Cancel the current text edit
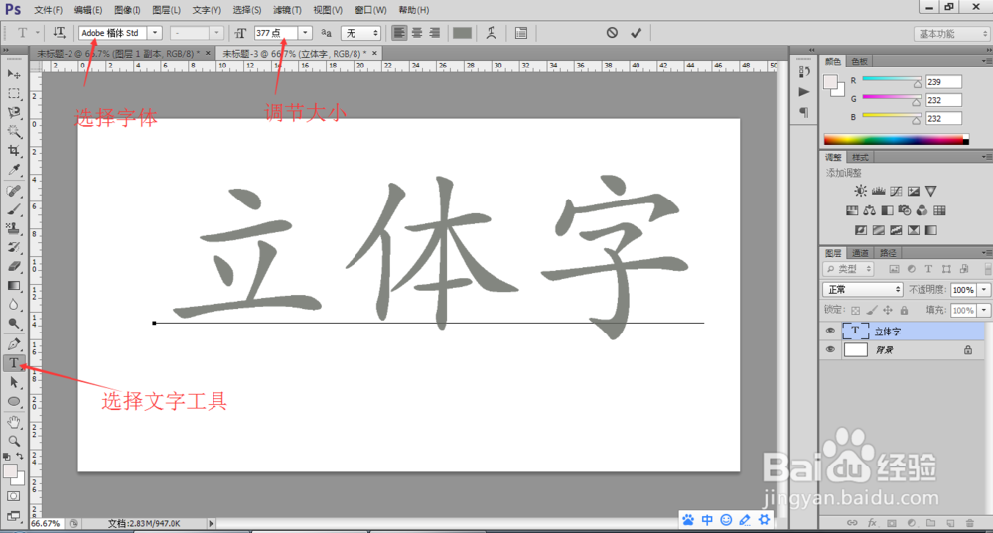The width and height of the screenshot is (993, 533). 612,33
